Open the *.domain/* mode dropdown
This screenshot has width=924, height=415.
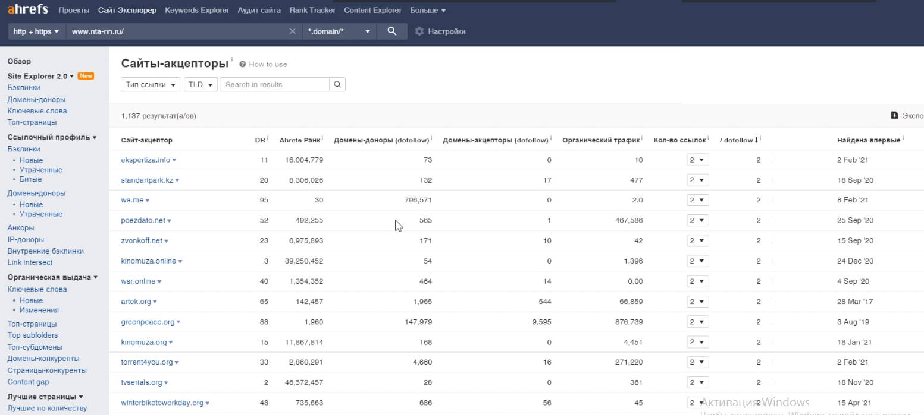point(339,31)
